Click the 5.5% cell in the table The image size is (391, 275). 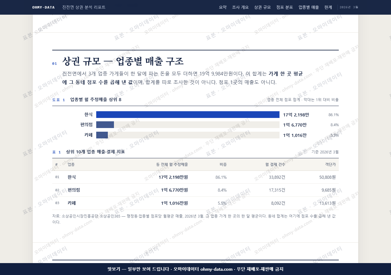tap(222, 203)
